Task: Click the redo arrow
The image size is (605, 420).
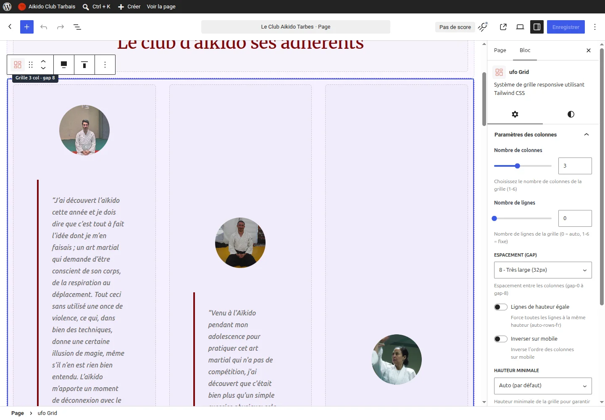Action: [x=60, y=27]
